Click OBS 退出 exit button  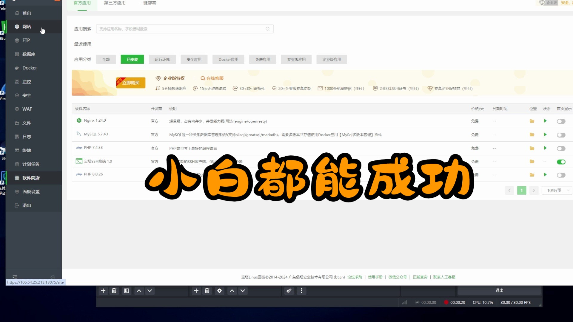pyautogui.click(x=499, y=290)
